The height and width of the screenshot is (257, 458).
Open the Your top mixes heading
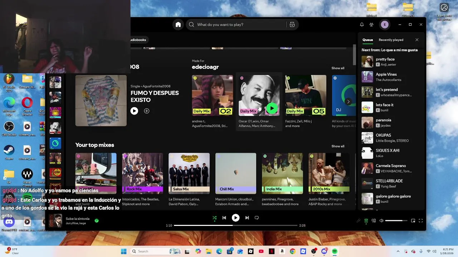click(x=94, y=145)
